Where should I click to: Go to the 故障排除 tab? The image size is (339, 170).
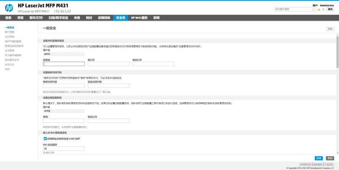[104, 18]
